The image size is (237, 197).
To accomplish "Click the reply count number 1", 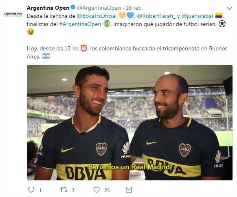I will [40, 191].
